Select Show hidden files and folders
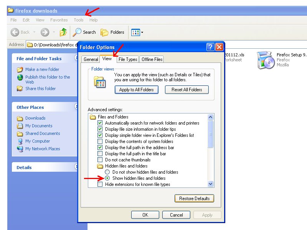 pyautogui.click(x=107, y=178)
